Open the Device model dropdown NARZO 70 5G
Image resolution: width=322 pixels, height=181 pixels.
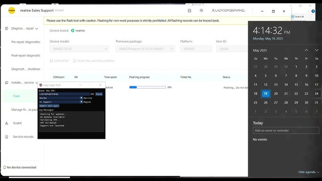point(79,49)
